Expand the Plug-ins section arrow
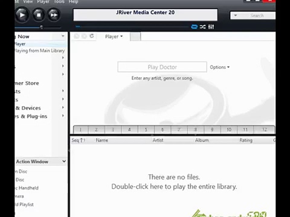290x217 pixels. [63, 116]
